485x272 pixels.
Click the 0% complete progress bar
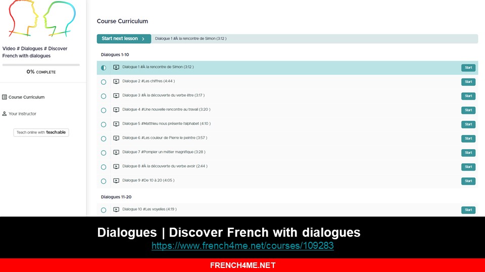(41, 65)
